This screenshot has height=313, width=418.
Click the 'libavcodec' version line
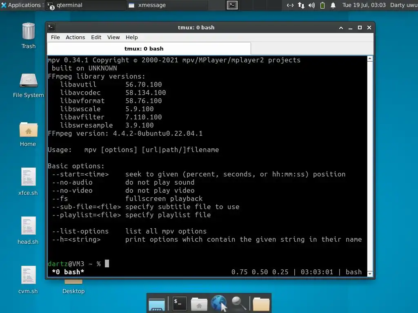click(x=113, y=93)
